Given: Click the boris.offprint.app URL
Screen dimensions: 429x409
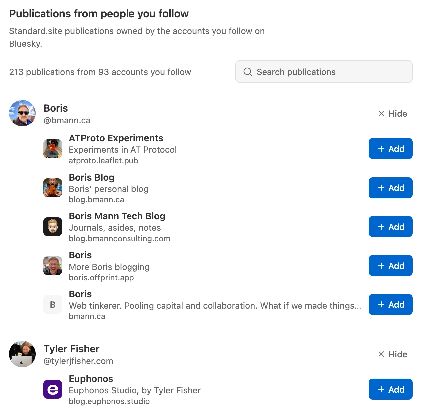Looking at the screenshot, I should click(102, 278).
